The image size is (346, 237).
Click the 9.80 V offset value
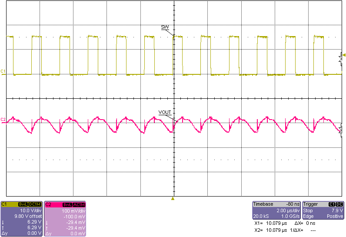[28, 216]
